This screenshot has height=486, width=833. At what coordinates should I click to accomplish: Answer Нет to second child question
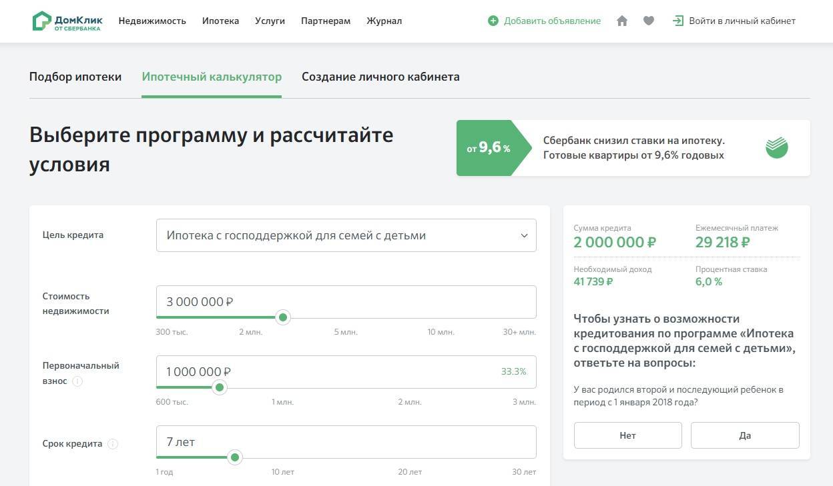point(627,435)
